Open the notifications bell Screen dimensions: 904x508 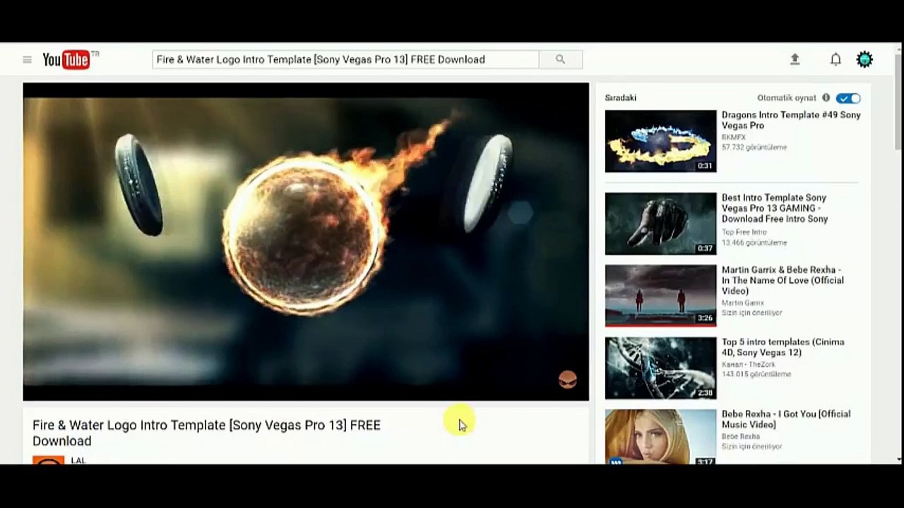[x=835, y=60]
